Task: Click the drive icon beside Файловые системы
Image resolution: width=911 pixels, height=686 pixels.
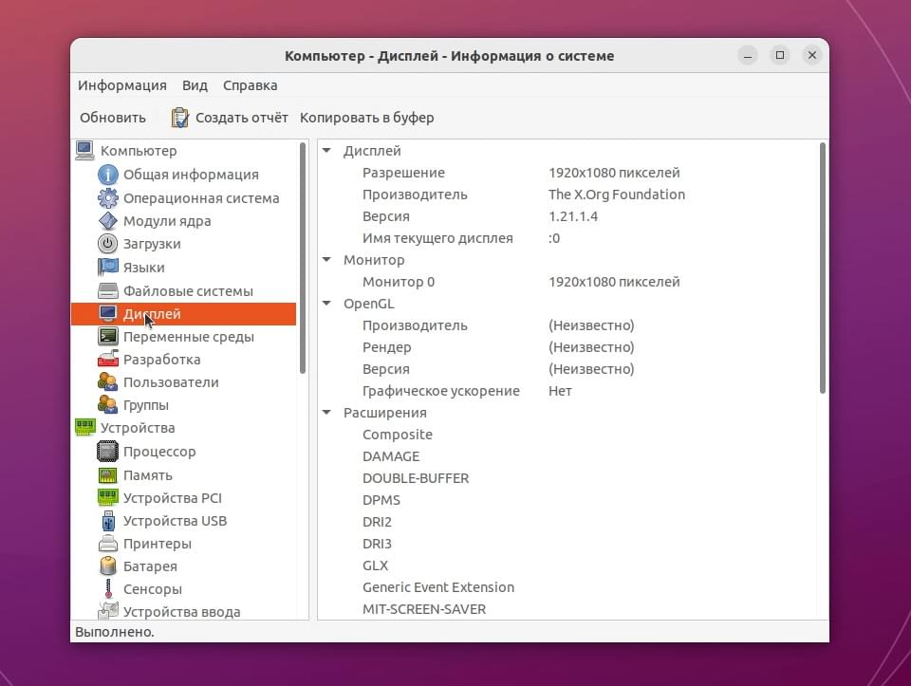Action: (108, 290)
